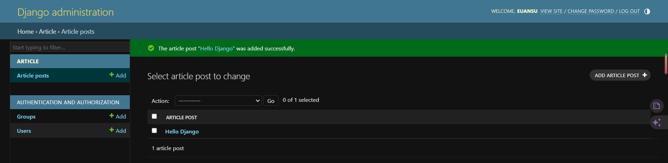668x163 pixels.
Task: Click the Change Password link
Action: click(590, 11)
